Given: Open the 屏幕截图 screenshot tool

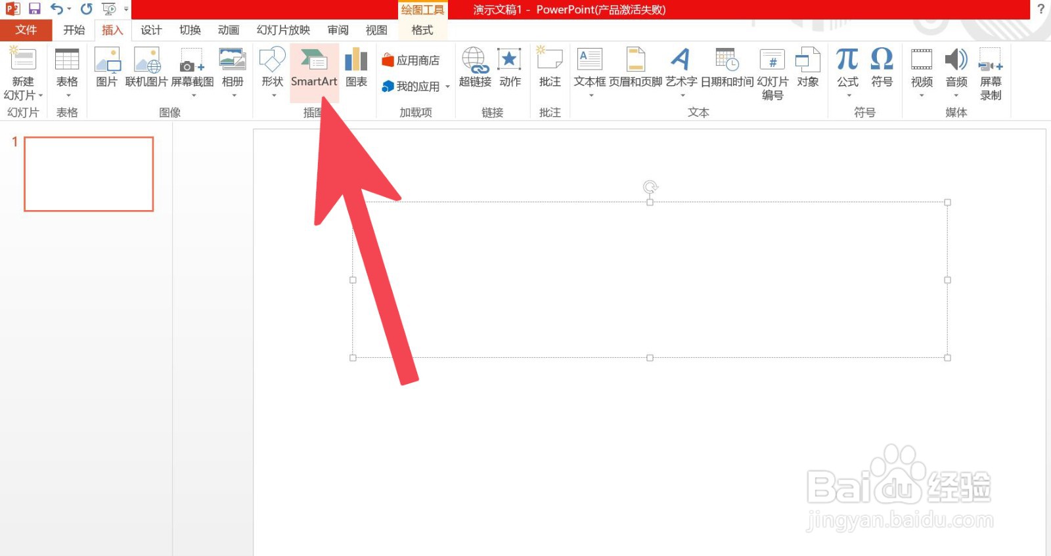Looking at the screenshot, I should [192, 72].
